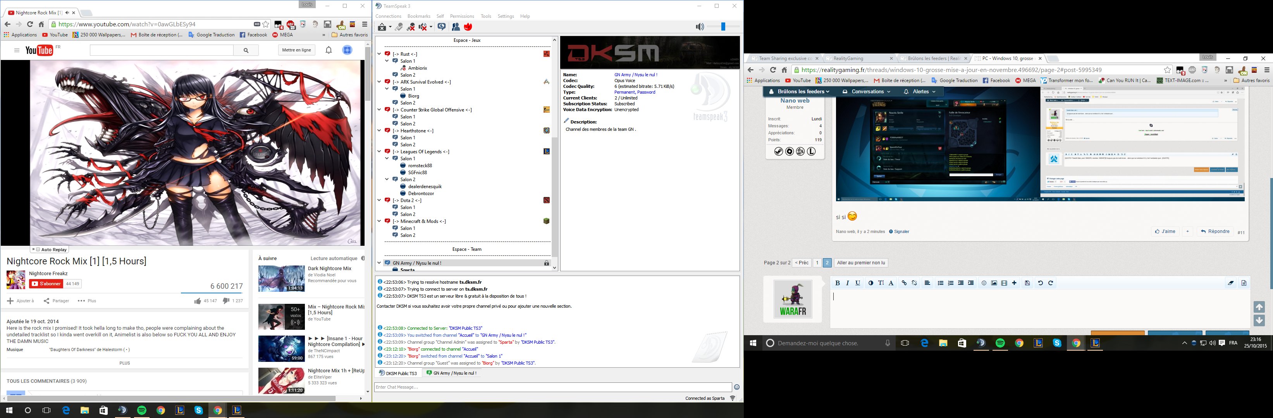Click undo icon in forum editor
The width and height of the screenshot is (1273, 418).
[1040, 283]
